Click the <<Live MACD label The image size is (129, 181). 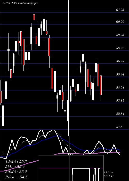tap(109, 174)
